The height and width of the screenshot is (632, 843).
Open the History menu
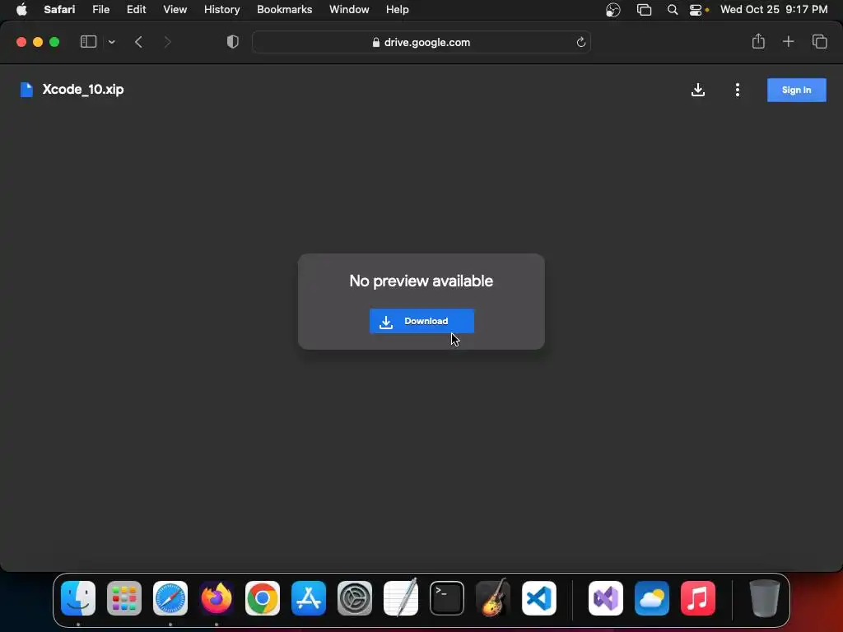tap(221, 10)
